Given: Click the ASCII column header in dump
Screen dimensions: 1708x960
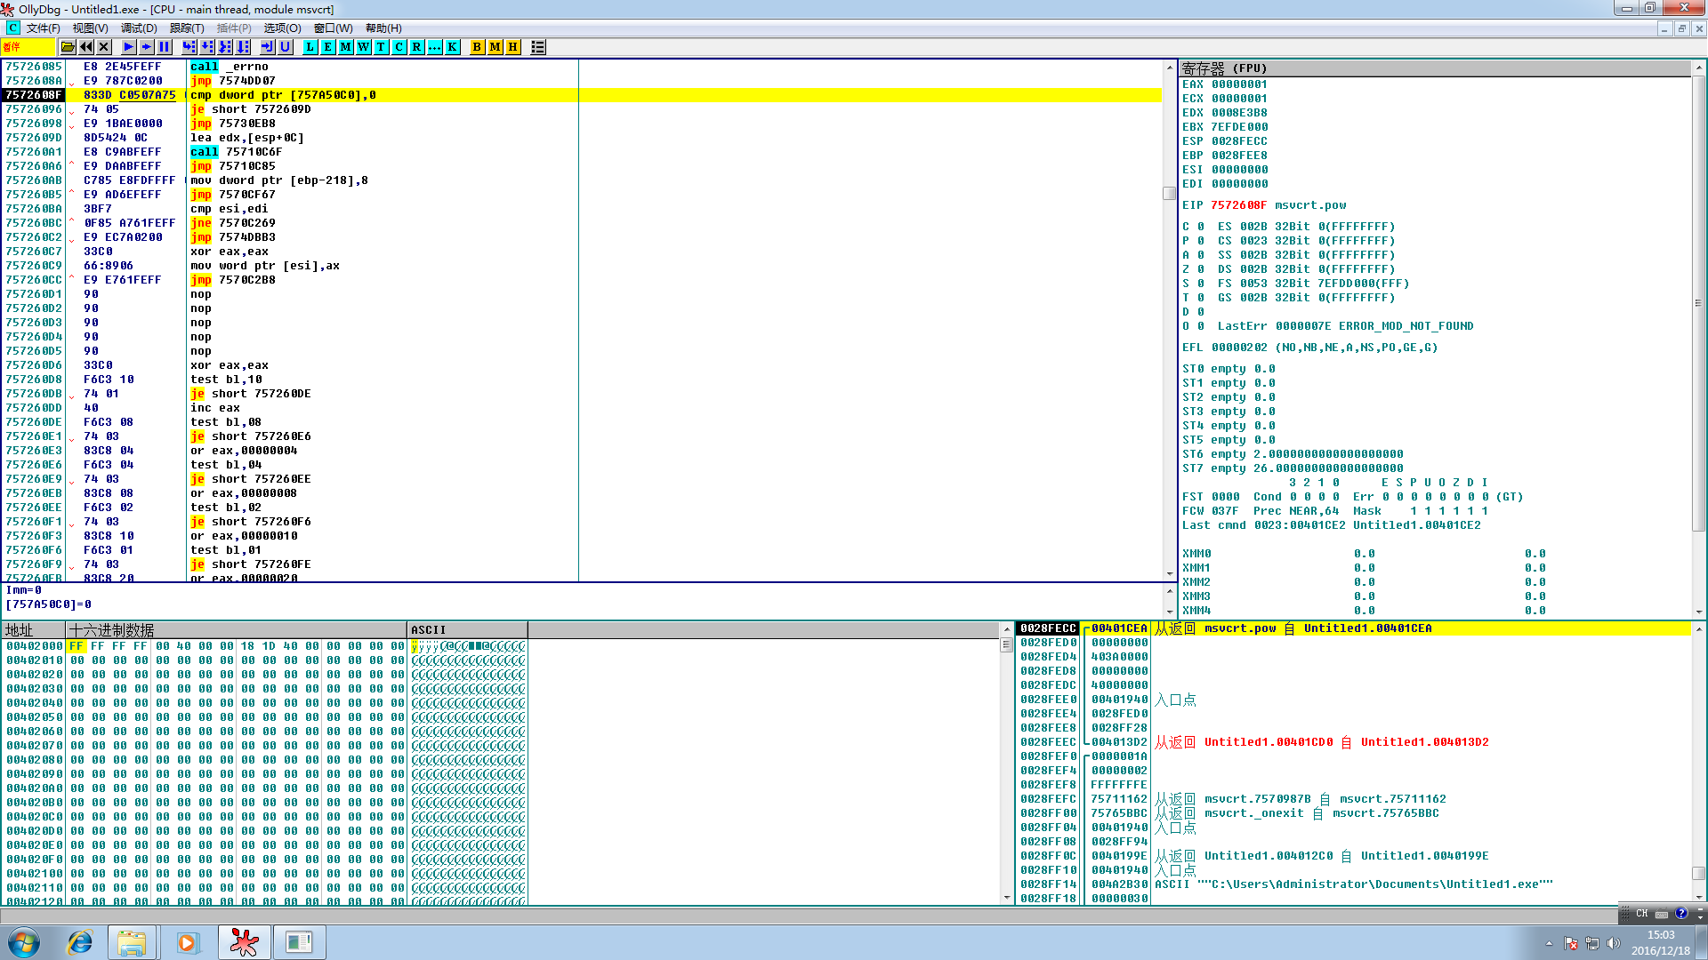Looking at the screenshot, I should [468, 630].
